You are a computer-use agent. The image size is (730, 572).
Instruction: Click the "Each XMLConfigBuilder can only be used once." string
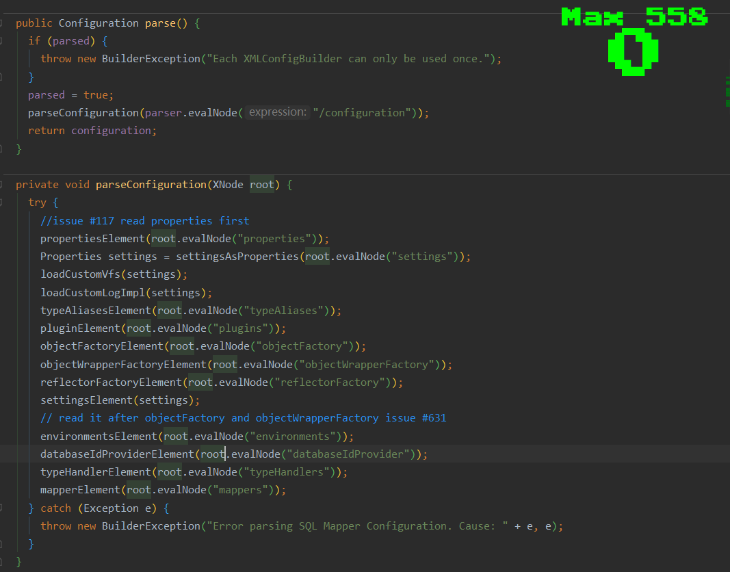click(348, 59)
